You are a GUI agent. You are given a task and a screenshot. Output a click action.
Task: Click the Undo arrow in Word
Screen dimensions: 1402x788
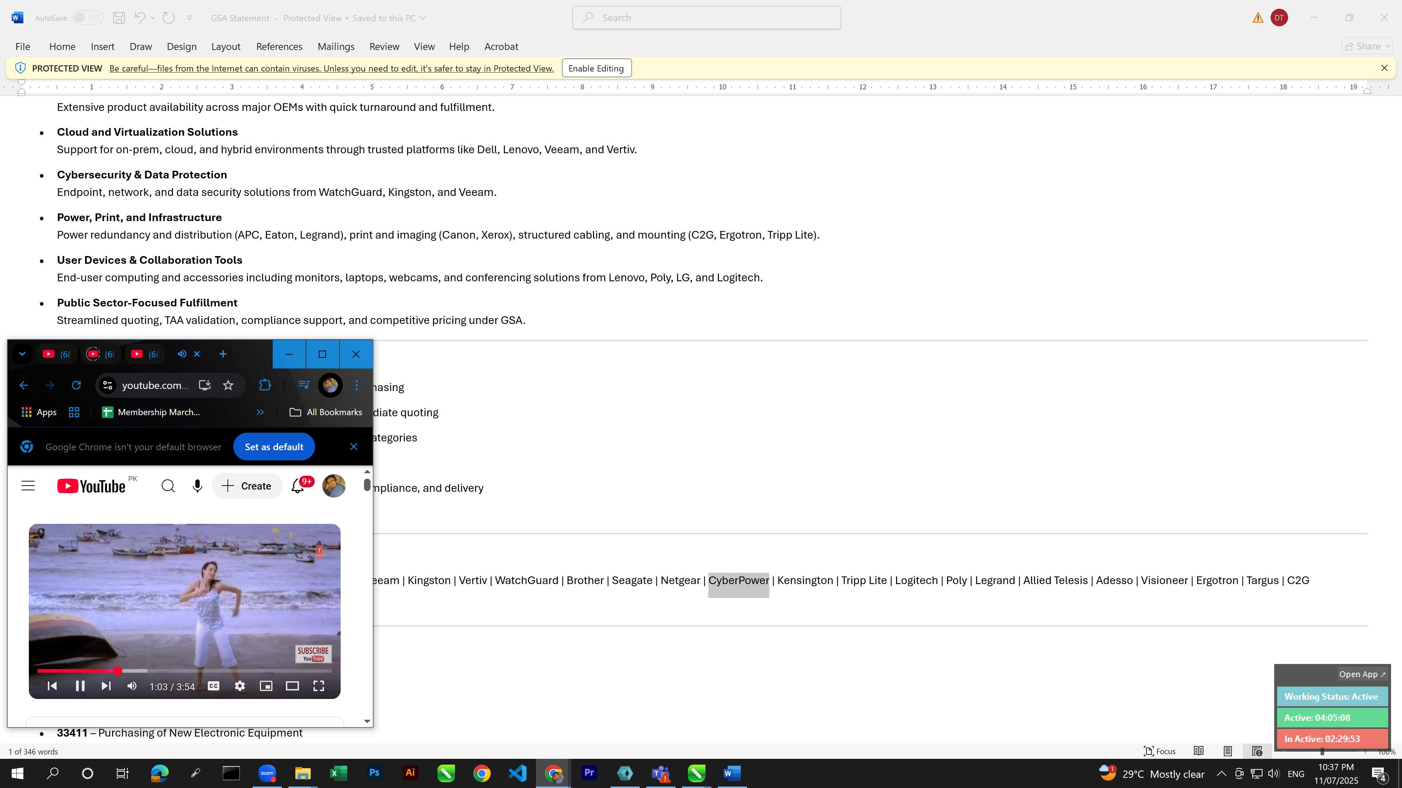coord(140,18)
